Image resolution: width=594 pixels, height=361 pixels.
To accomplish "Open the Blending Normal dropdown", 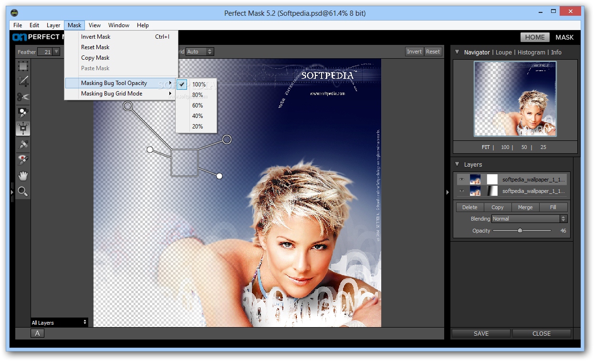I will [529, 219].
